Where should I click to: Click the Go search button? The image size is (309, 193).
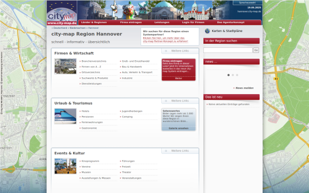point(256,50)
